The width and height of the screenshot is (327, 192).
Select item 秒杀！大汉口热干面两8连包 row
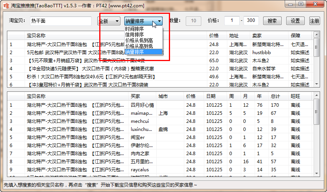[160, 77]
